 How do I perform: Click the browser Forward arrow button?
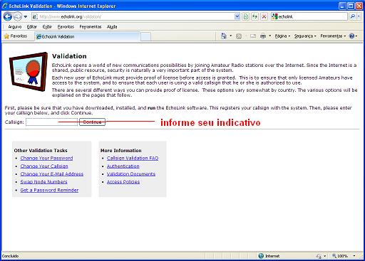coord(18,16)
